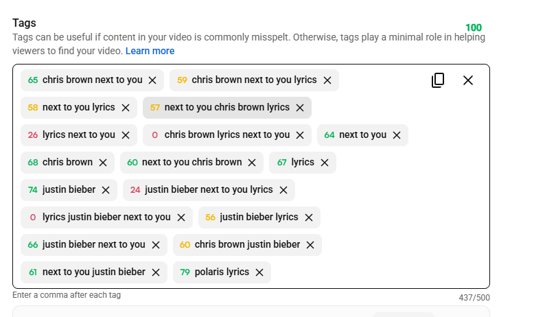
Task: Remove the 'next to you chris brown' tag
Action: tap(252, 163)
